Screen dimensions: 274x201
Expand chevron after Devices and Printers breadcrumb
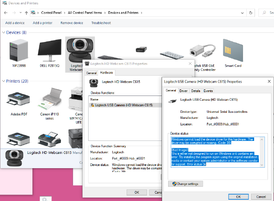coord(141,13)
